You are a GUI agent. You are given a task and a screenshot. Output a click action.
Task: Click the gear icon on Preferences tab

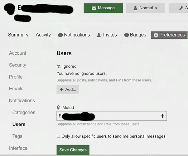pos(156,35)
